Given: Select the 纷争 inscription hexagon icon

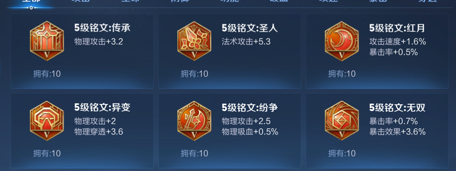Looking at the screenshot, I should [x=194, y=121].
